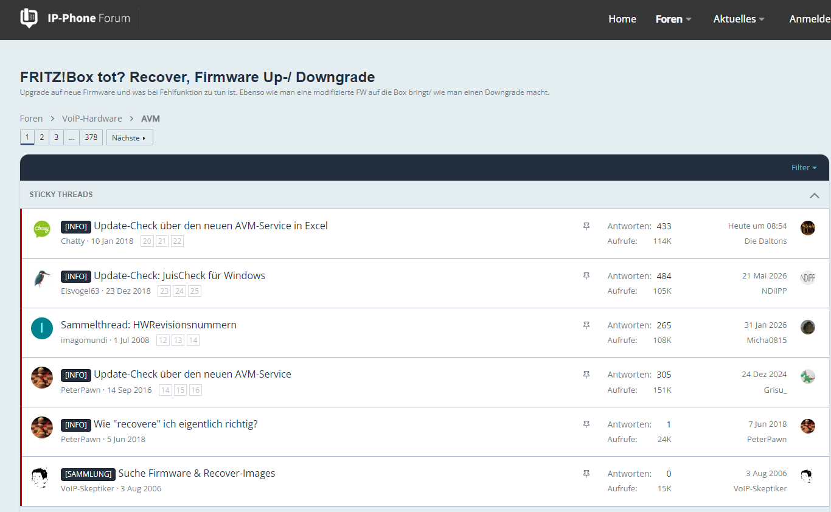Open Micha0815 last-poster avatar
Viewport: 831px width, 512px height.
click(808, 327)
